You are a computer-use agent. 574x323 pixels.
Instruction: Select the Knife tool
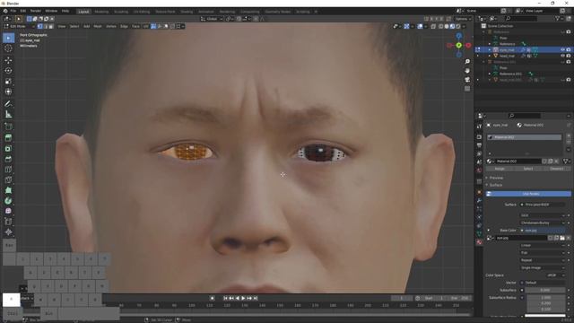(x=8, y=179)
